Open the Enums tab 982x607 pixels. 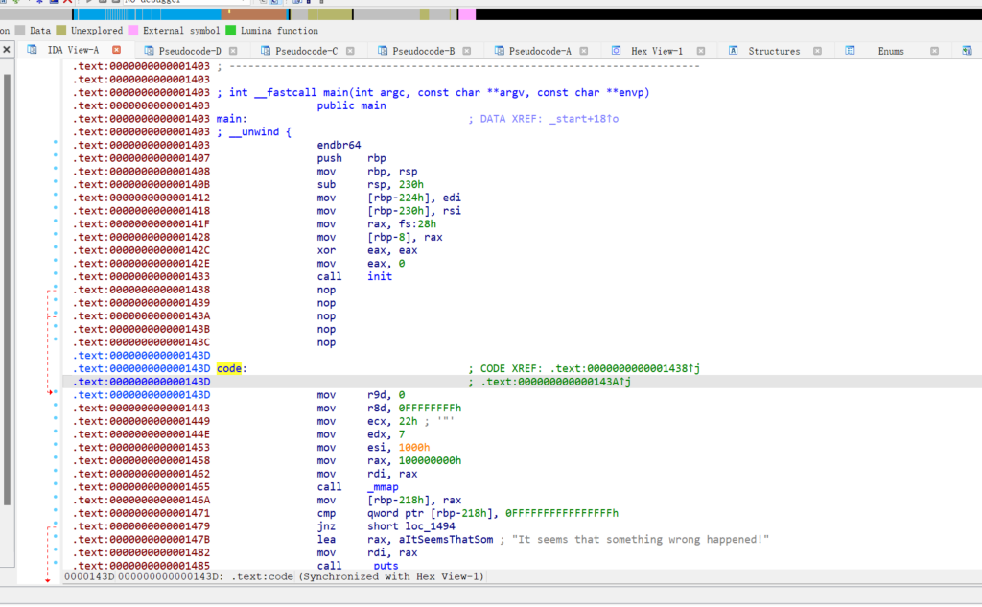pyautogui.click(x=890, y=51)
